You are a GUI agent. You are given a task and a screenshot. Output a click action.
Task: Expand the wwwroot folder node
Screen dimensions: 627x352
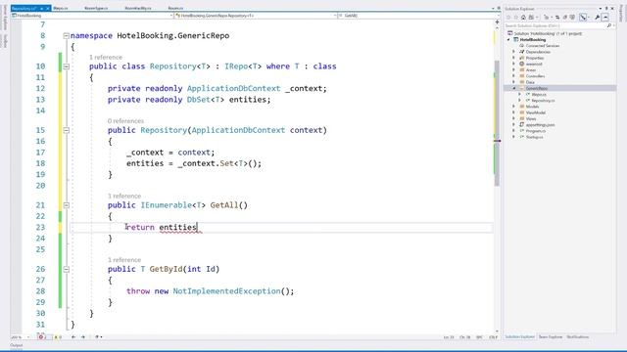pos(514,64)
